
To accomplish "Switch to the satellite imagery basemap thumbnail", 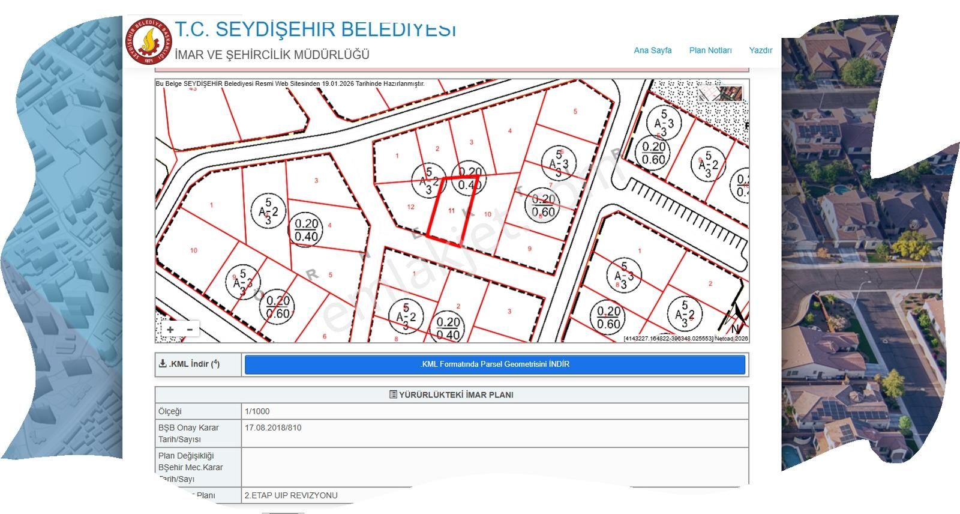I will click(731, 94).
